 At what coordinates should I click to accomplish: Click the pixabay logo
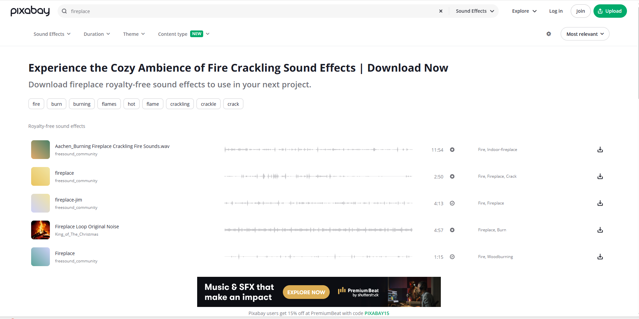pos(30,11)
